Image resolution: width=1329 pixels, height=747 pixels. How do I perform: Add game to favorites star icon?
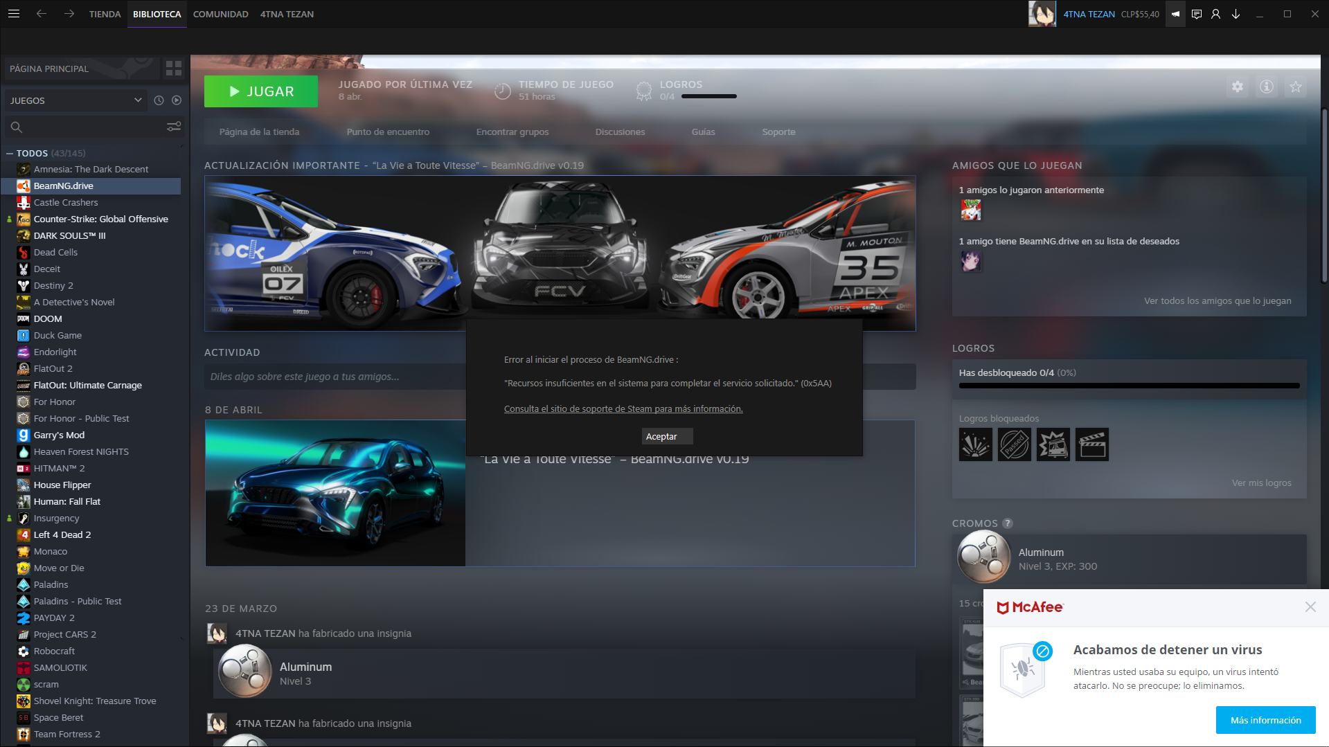pos(1296,87)
